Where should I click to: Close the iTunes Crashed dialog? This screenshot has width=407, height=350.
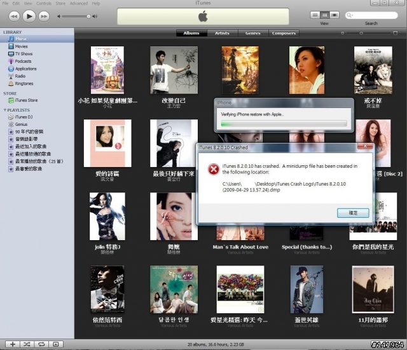(x=365, y=146)
